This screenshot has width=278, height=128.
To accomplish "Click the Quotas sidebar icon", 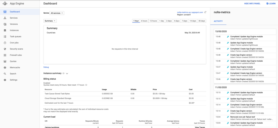I will [x=5, y=61].
